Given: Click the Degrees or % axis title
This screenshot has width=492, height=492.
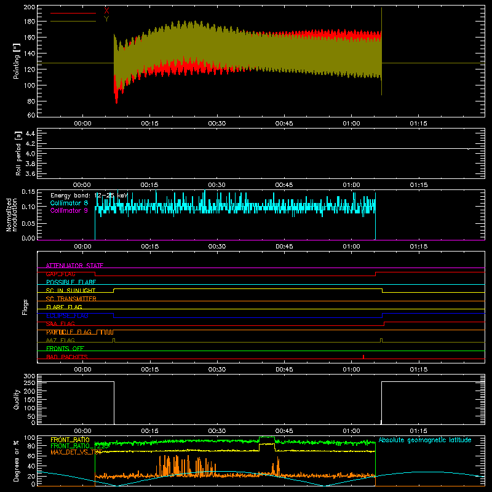Looking at the screenshot, I should tap(17, 461).
